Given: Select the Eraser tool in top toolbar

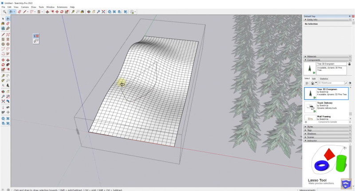Looking at the screenshot, I should [x=19, y=12].
